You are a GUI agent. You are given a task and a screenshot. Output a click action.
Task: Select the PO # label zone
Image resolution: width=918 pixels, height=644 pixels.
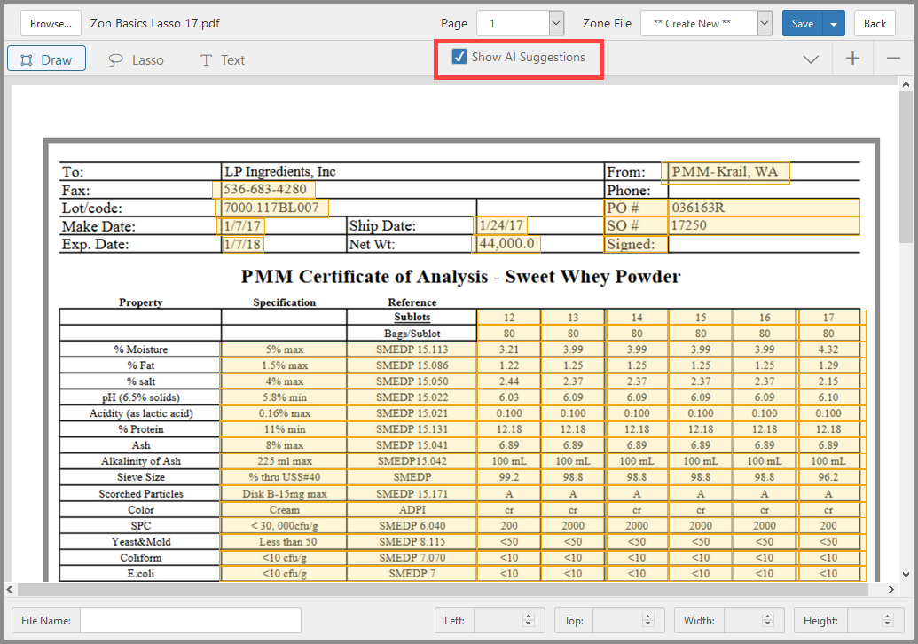[x=636, y=208]
